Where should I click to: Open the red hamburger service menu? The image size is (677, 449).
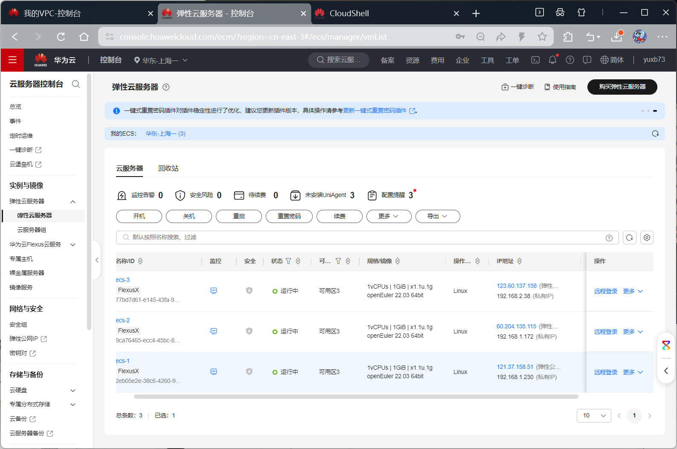[x=12, y=60]
